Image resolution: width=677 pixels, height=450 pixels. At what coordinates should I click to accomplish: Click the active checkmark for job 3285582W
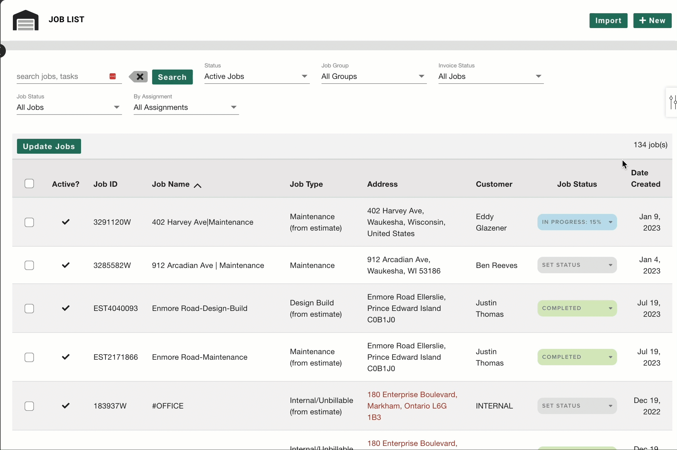(66, 265)
